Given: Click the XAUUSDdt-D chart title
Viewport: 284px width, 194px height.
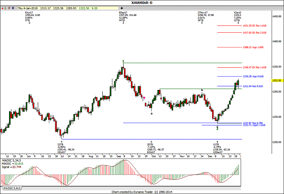Looking at the screenshot, I should [142, 3].
